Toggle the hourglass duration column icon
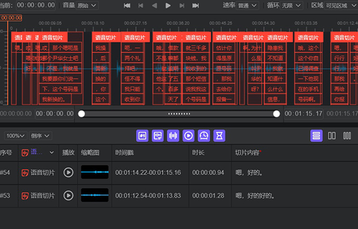 [219, 136]
